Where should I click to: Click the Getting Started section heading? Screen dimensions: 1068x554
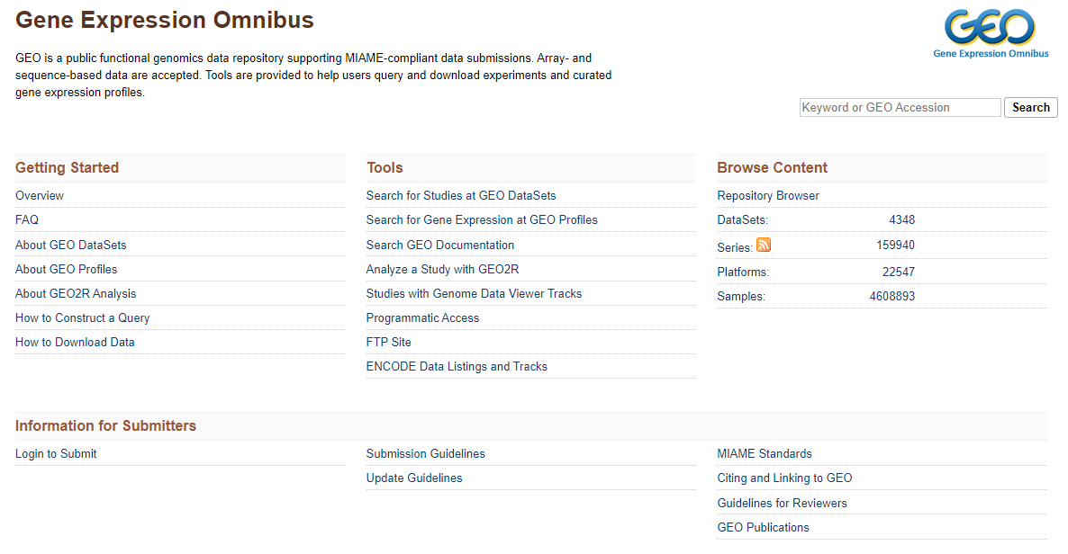(67, 168)
